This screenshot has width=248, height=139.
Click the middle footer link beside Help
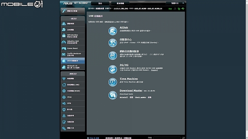pos(118,138)
